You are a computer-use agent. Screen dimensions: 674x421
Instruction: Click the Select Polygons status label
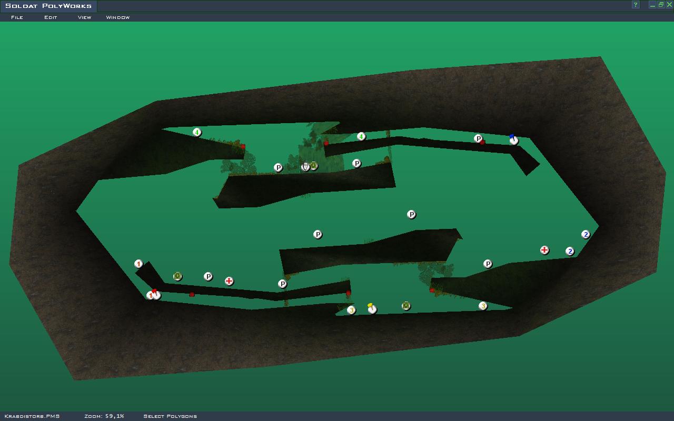[170, 416]
